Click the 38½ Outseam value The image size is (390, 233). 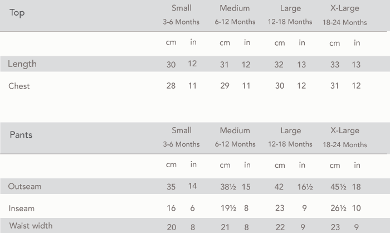point(228,187)
